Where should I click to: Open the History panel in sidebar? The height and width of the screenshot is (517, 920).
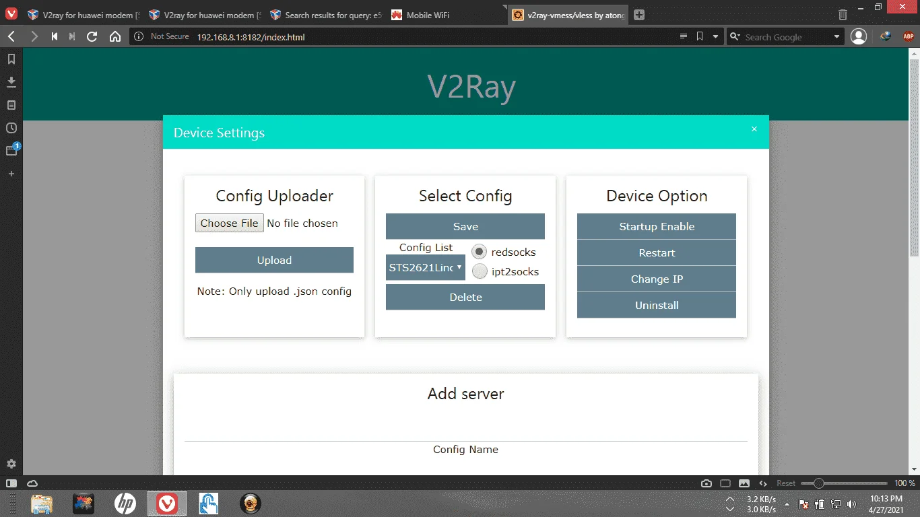[x=11, y=128]
